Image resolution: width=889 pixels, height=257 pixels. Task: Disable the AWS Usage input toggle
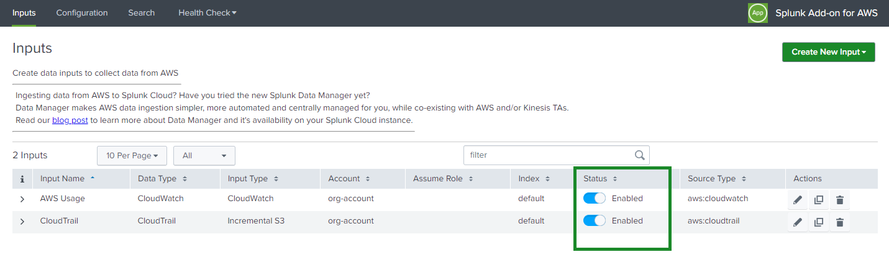[595, 199]
